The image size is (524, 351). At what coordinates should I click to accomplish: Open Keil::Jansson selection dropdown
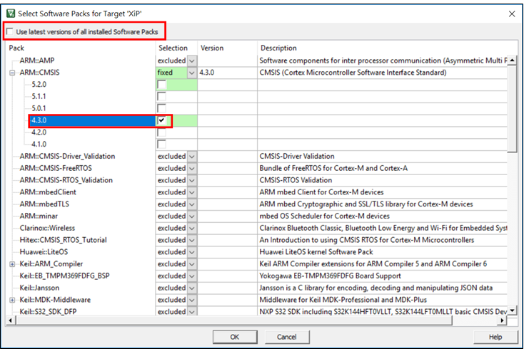pyautogui.click(x=192, y=288)
